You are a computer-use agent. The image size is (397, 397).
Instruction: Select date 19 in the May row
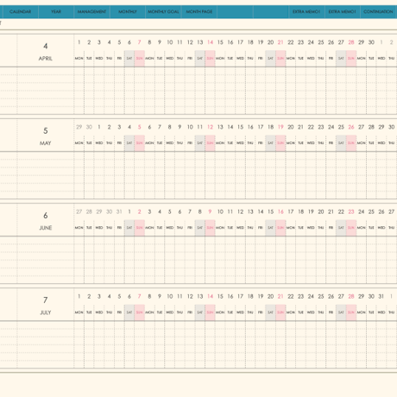280,127
